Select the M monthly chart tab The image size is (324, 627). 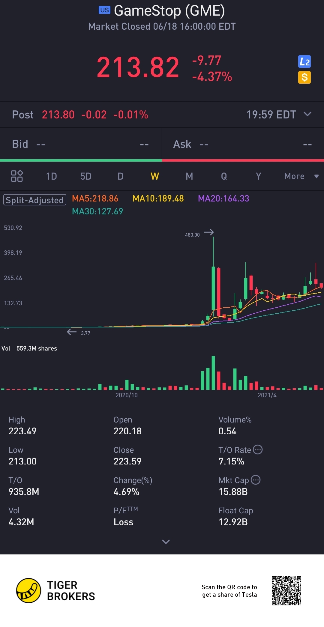189,176
